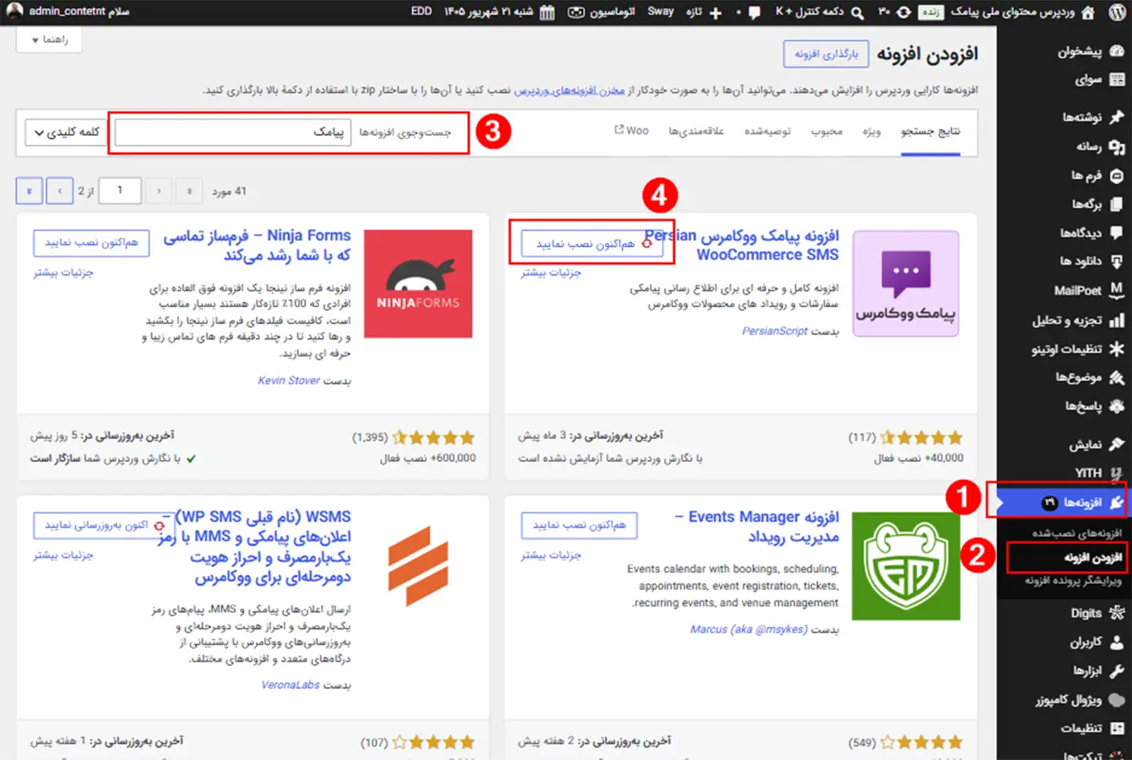Select افزودن افزونه submenu item
The height and width of the screenshot is (760, 1132).
(1092, 557)
